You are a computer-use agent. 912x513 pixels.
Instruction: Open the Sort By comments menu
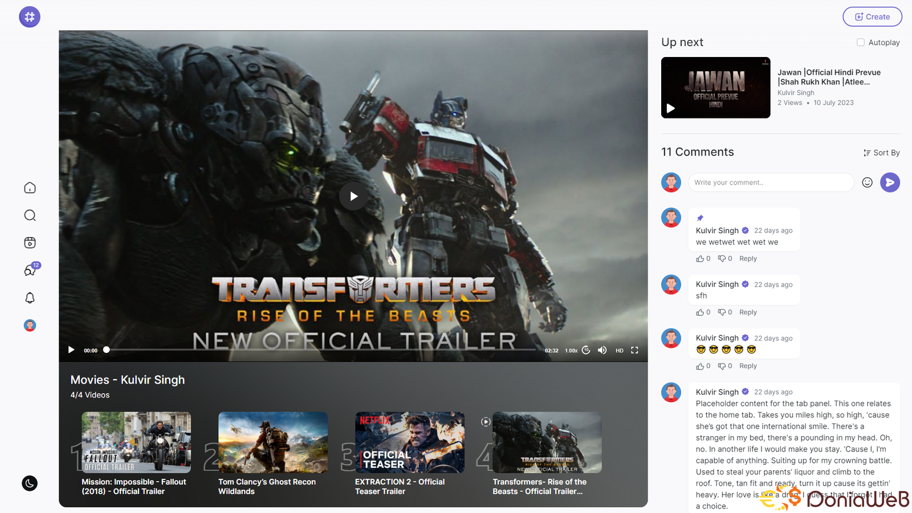[x=881, y=153]
